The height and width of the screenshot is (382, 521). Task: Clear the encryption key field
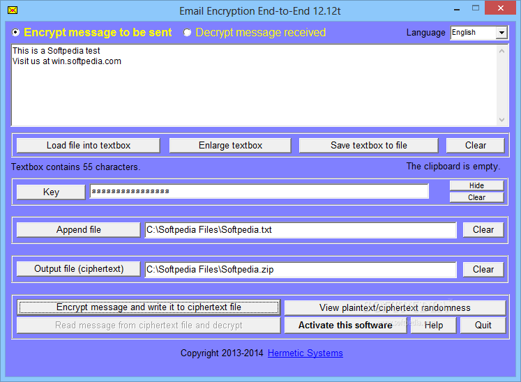coord(477,197)
